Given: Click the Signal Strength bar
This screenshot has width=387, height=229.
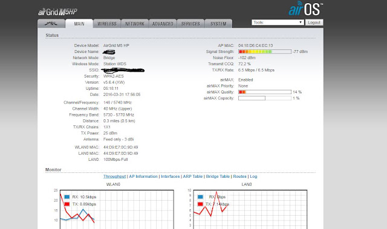Looking at the screenshot, I should [x=265, y=52].
